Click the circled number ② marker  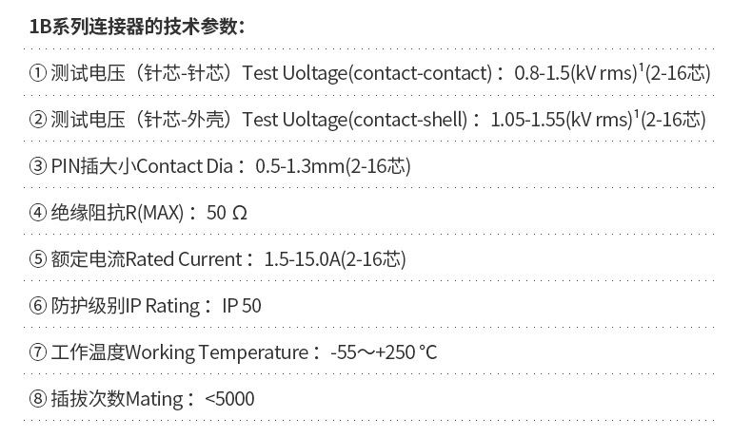(38, 120)
